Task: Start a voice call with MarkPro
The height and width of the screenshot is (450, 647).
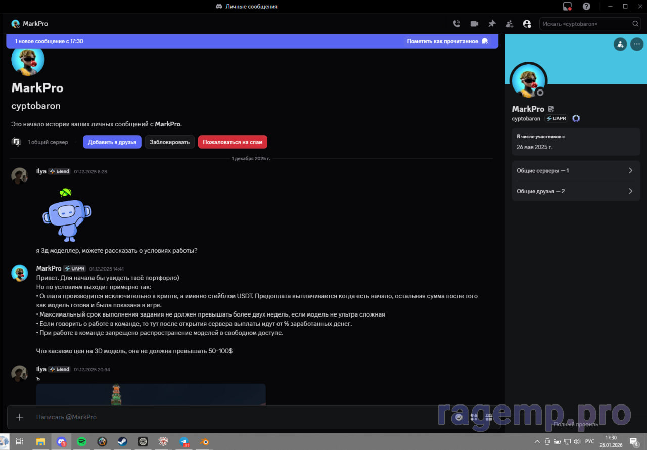Action: (456, 24)
